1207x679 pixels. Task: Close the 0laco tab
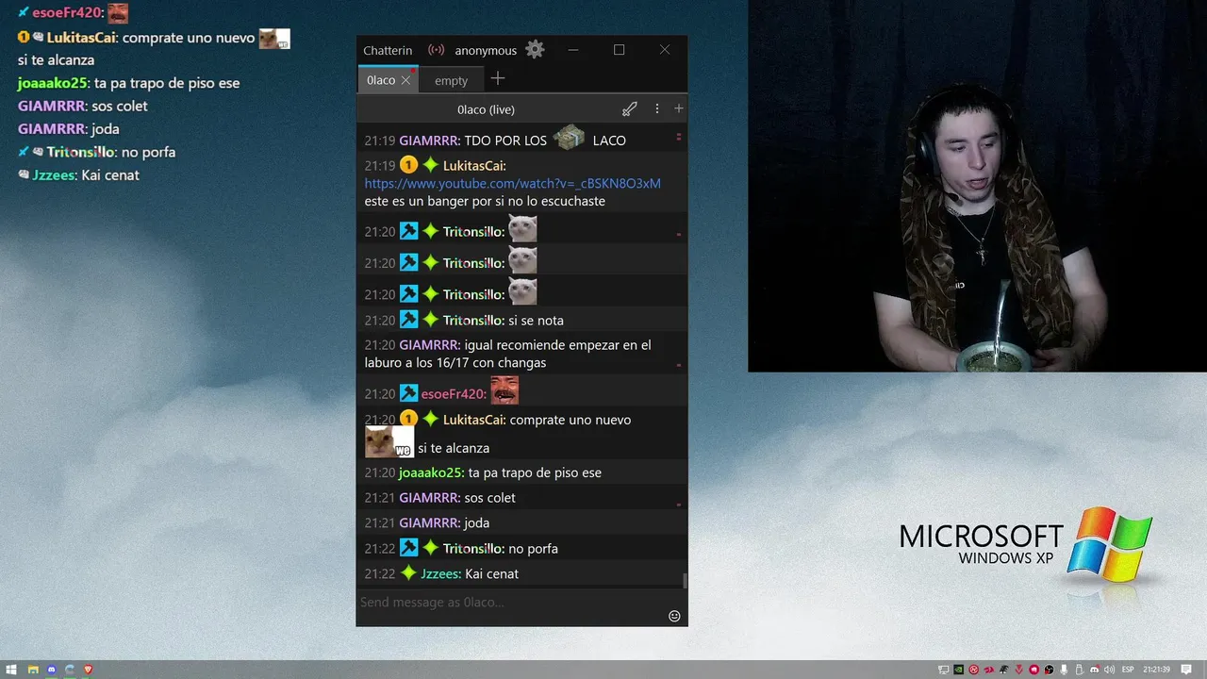coord(405,80)
